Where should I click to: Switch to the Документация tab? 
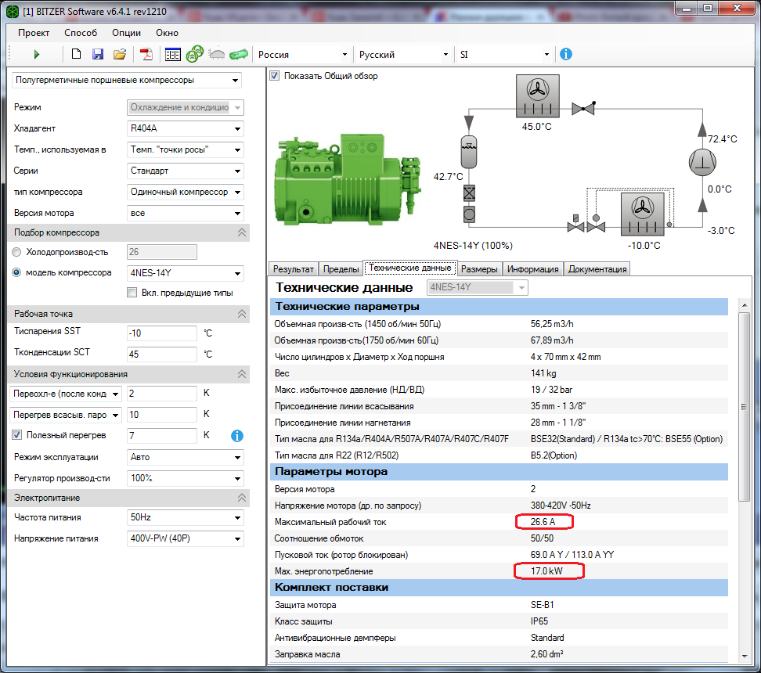[x=597, y=269]
